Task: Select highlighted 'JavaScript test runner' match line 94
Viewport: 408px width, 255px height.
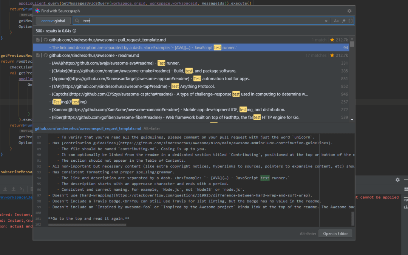Action: [191, 48]
